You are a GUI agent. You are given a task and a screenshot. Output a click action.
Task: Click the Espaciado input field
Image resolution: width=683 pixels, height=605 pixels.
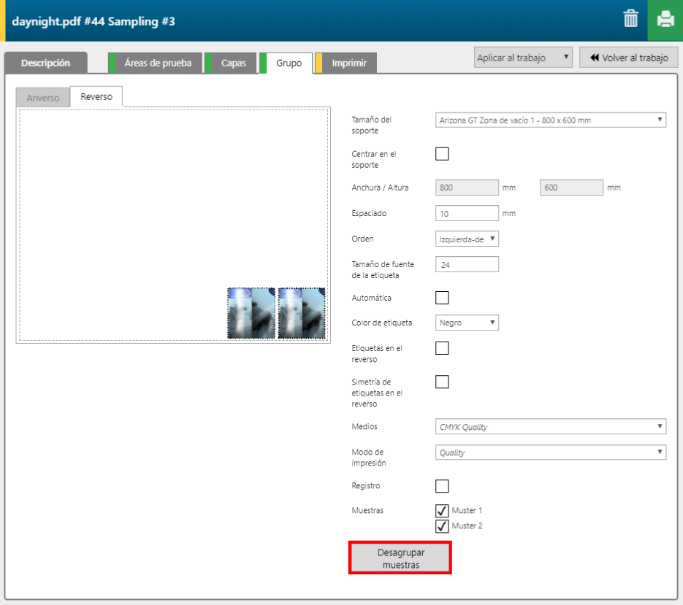(x=467, y=213)
